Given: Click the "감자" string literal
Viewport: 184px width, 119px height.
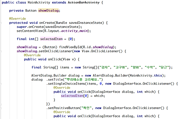Looking at the screenshot, I should pyautogui.click(x=105, y=67).
